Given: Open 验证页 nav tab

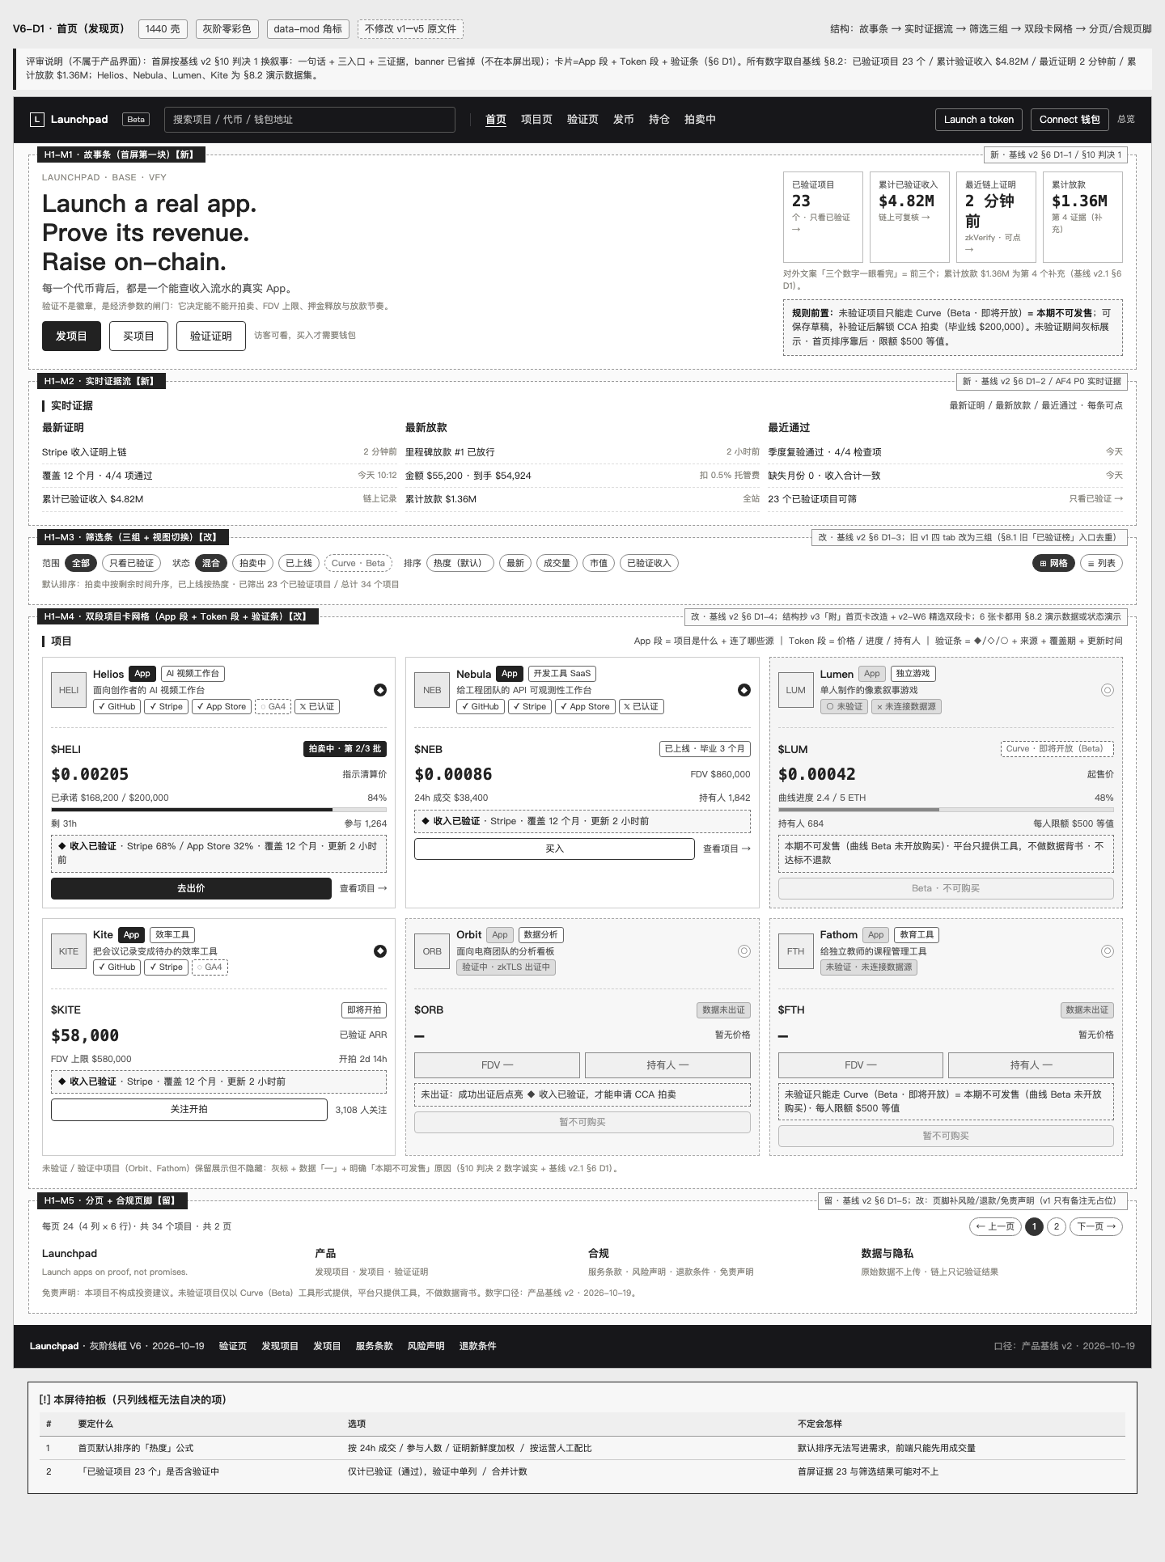Looking at the screenshot, I should [x=582, y=120].
